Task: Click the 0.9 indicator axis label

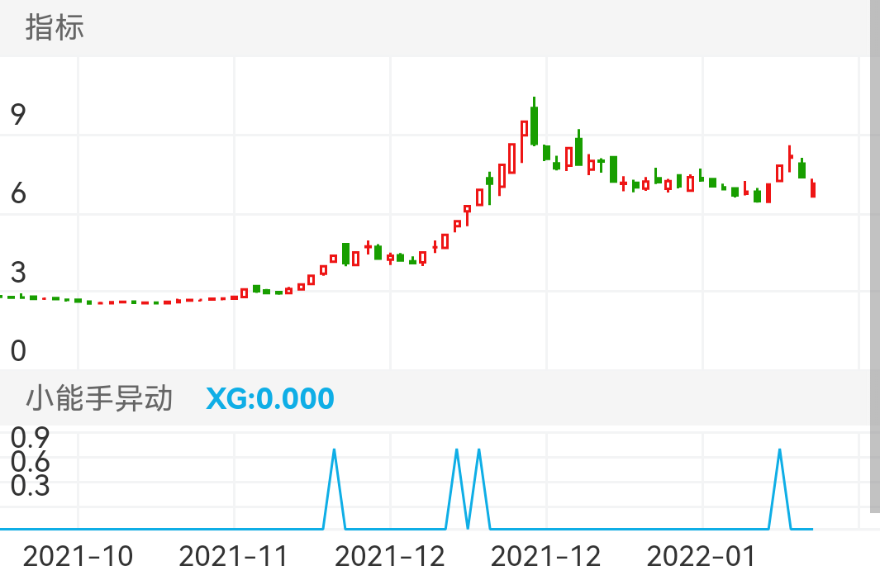Action: (31, 436)
